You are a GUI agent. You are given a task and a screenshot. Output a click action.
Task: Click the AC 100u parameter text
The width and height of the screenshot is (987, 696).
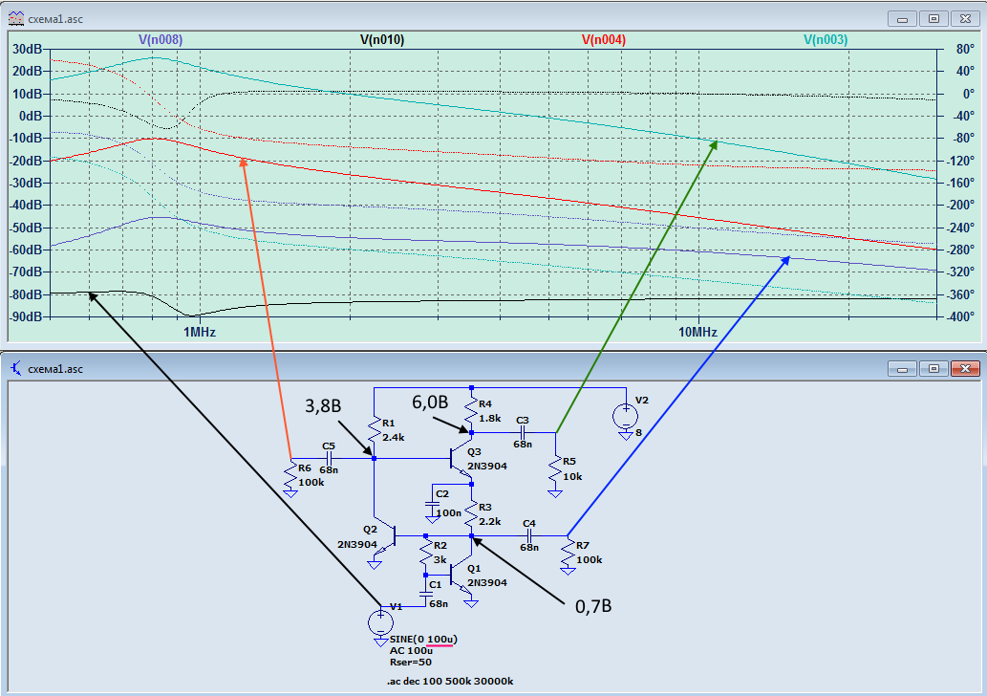tap(411, 650)
